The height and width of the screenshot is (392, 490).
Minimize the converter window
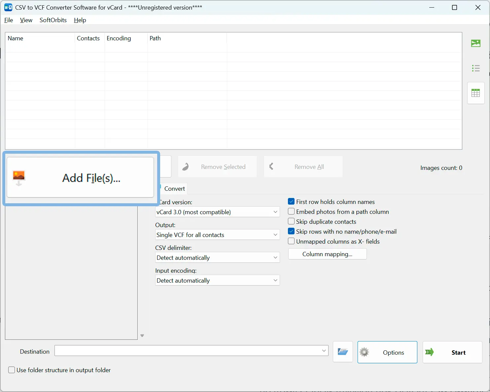[x=432, y=8]
